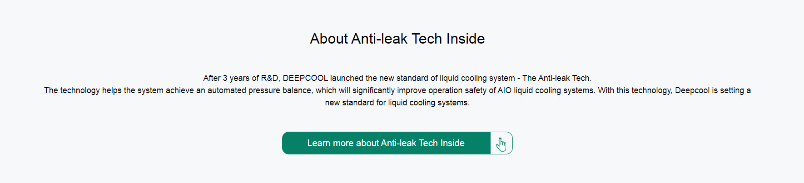
Task: Click the phrase 'The Anti-leak Tech.' ending the first line
Action: (x=557, y=78)
